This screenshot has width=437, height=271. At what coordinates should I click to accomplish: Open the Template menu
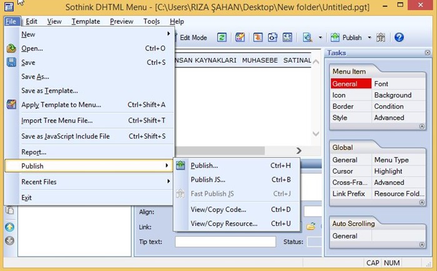pyautogui.click(x=86, y=21)
